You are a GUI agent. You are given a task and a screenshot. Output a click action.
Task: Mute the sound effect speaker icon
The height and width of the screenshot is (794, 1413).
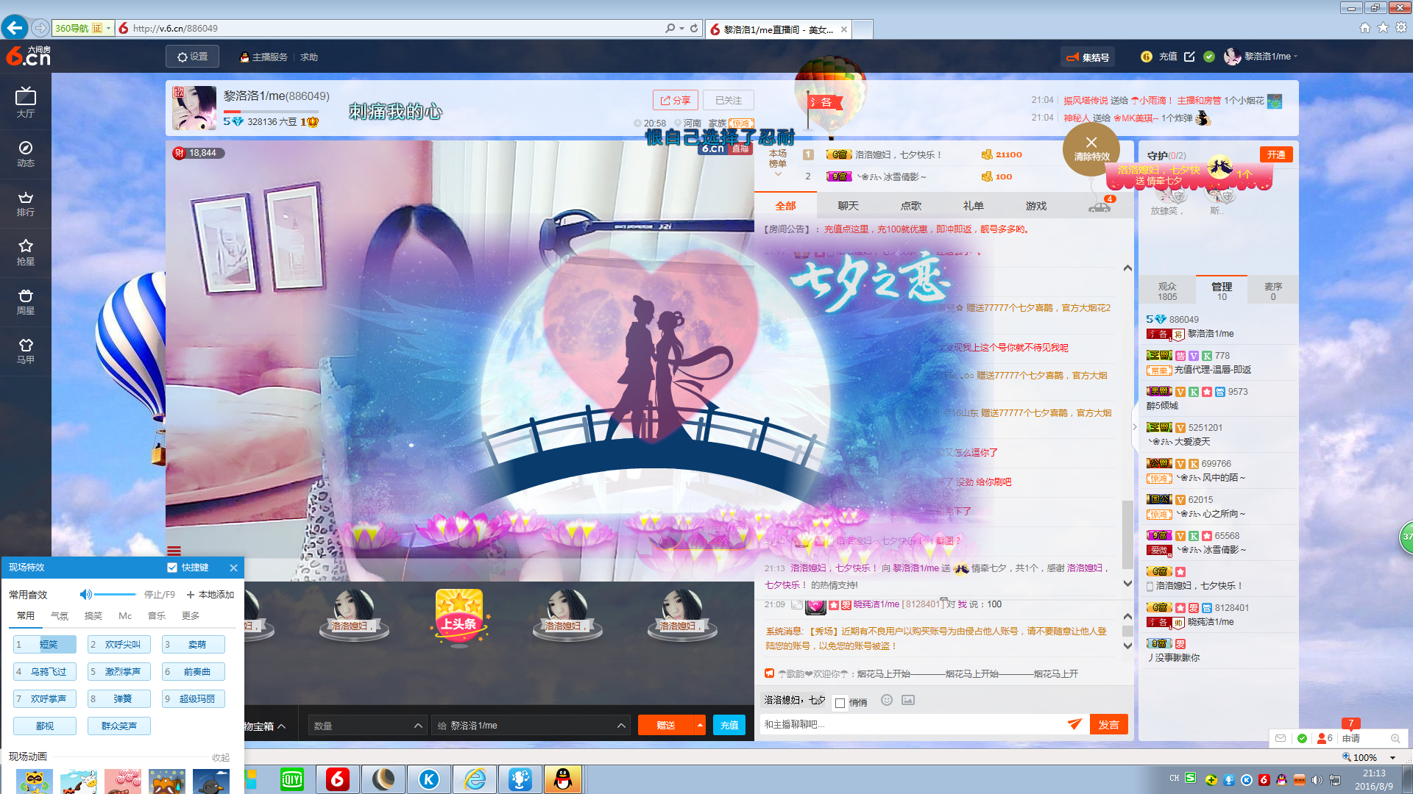[x=85, y=594]
